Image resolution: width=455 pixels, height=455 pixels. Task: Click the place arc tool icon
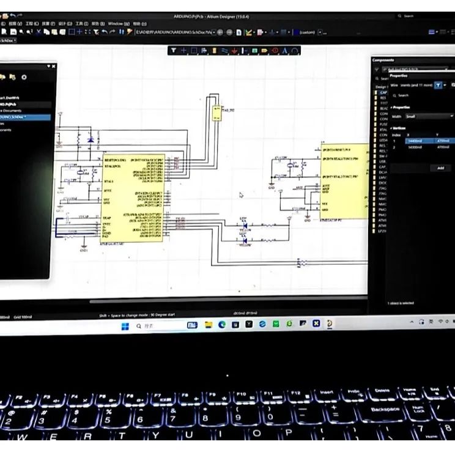point(295,51)
